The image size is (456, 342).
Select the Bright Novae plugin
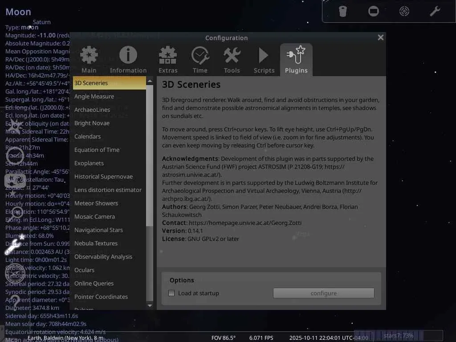click(x=110, y=123)
